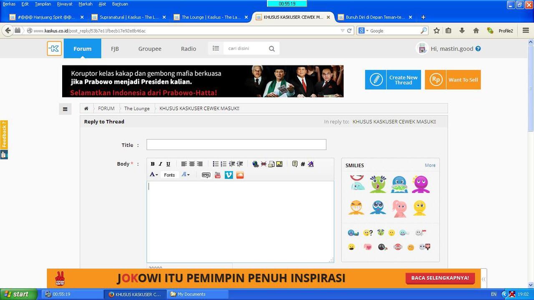Insert the small angry red smiley
Image resolution: width=534 pixels, height=300 pixels.
[398, 247]
